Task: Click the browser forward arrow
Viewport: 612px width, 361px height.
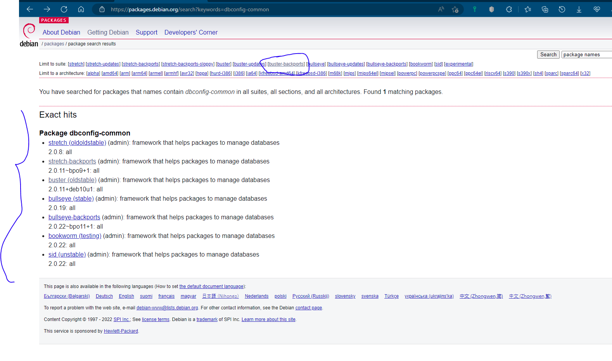Action: (47, 9)
